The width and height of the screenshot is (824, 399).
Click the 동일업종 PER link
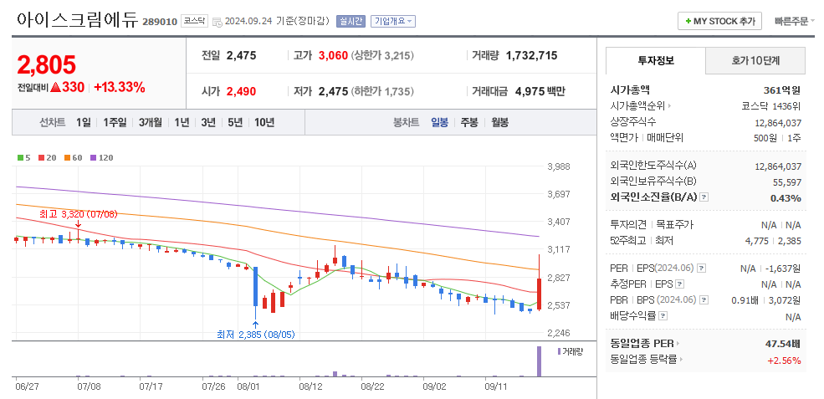pyautogui.click(x=642, y=345)
